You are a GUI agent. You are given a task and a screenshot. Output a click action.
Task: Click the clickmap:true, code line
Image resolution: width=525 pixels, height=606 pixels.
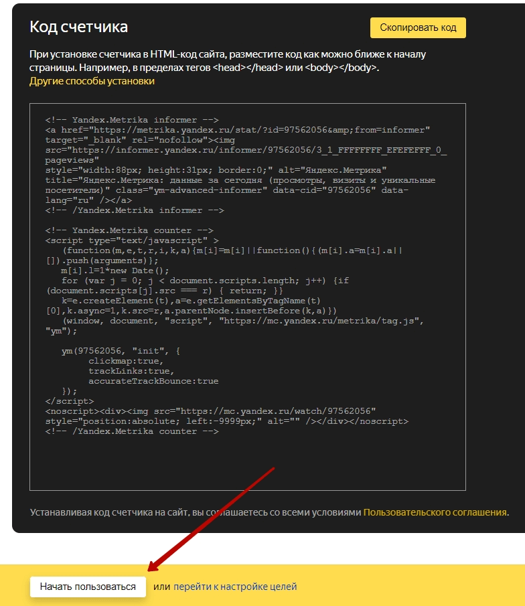pyautogui.click(x=126, y=361)
